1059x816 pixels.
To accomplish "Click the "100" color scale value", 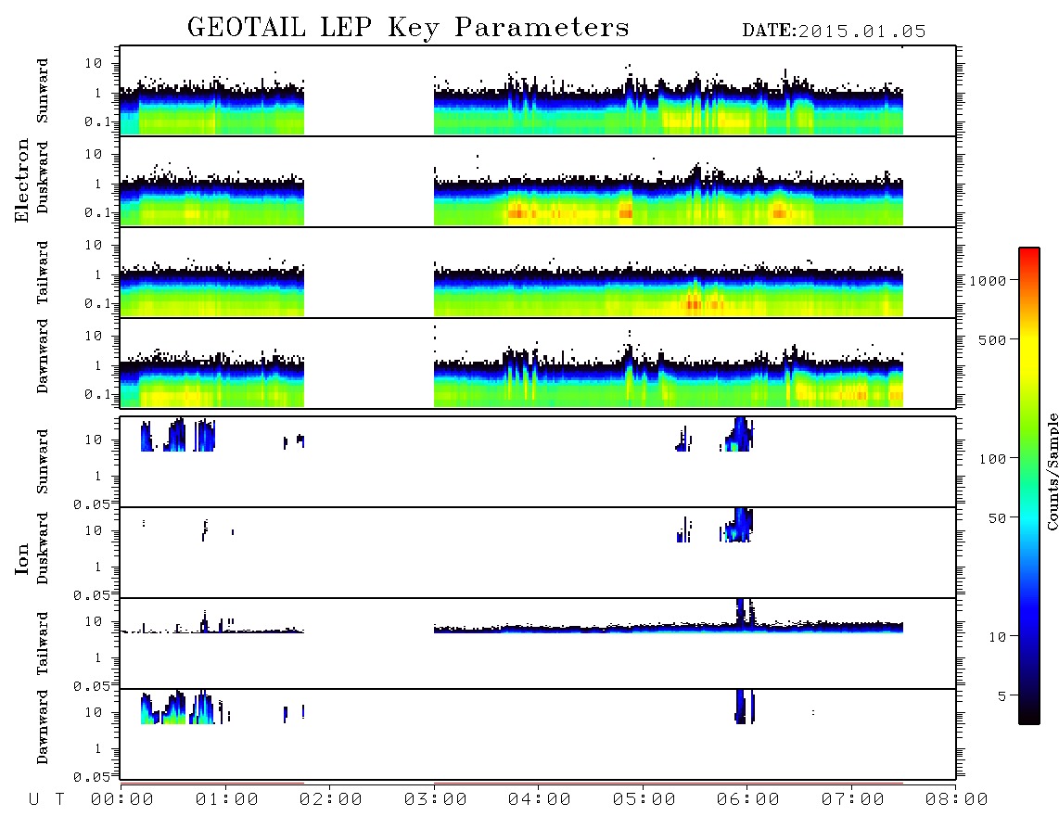I will click(992, 459).
